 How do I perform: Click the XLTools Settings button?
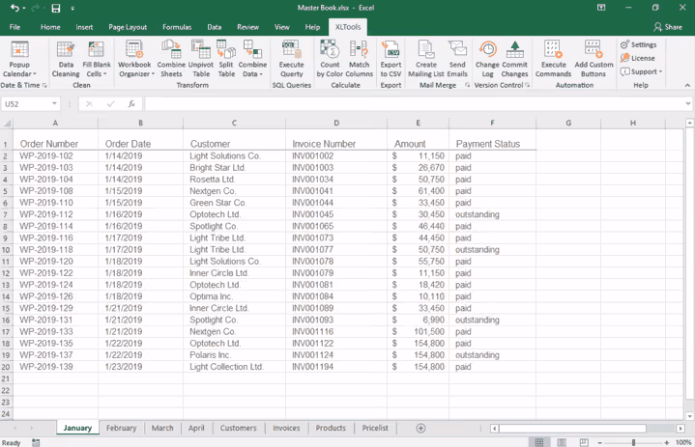pyautogui.click(x=639, y=44)
